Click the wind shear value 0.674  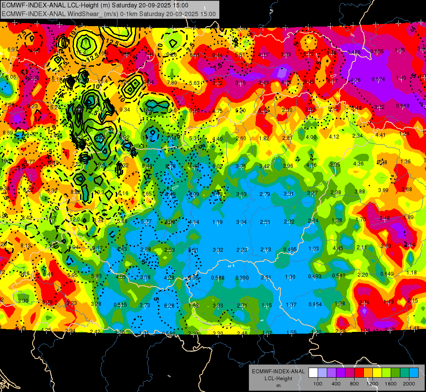(378, 79)
